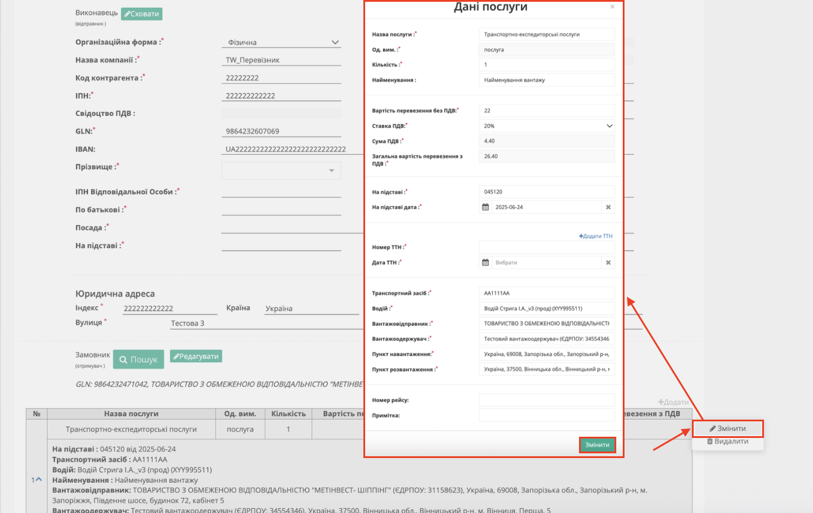Close the Дані послуги dialog

click(612, 7)
